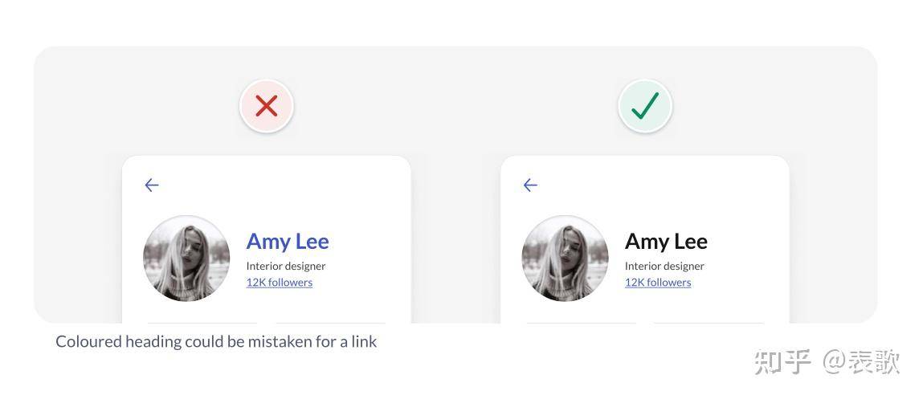Click empty grey panel area between both cards
The width and height of the screenshot is (923, 399).
[x=455, y=235]
